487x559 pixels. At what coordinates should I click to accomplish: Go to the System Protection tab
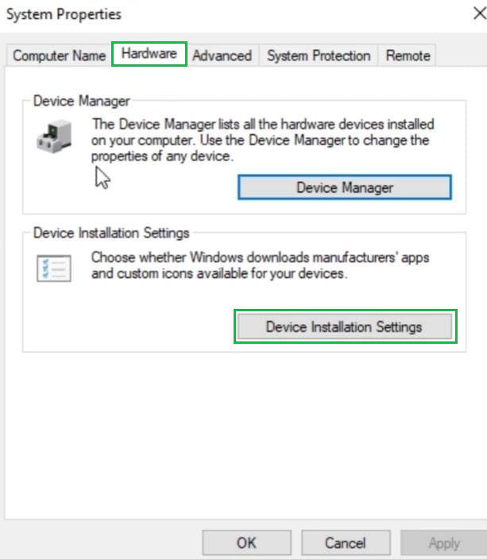(x=318, y=56)
